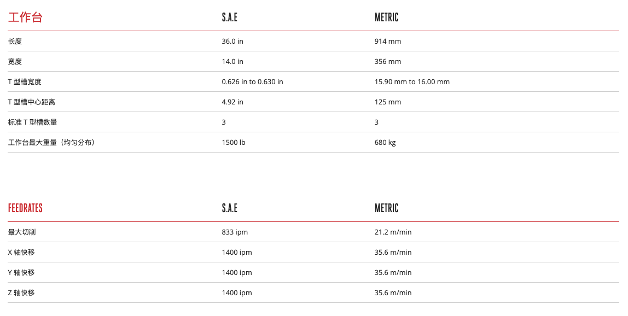Select the X 轴快移 row label
Screen dimensions: 628x316
[x=21, y=253]
